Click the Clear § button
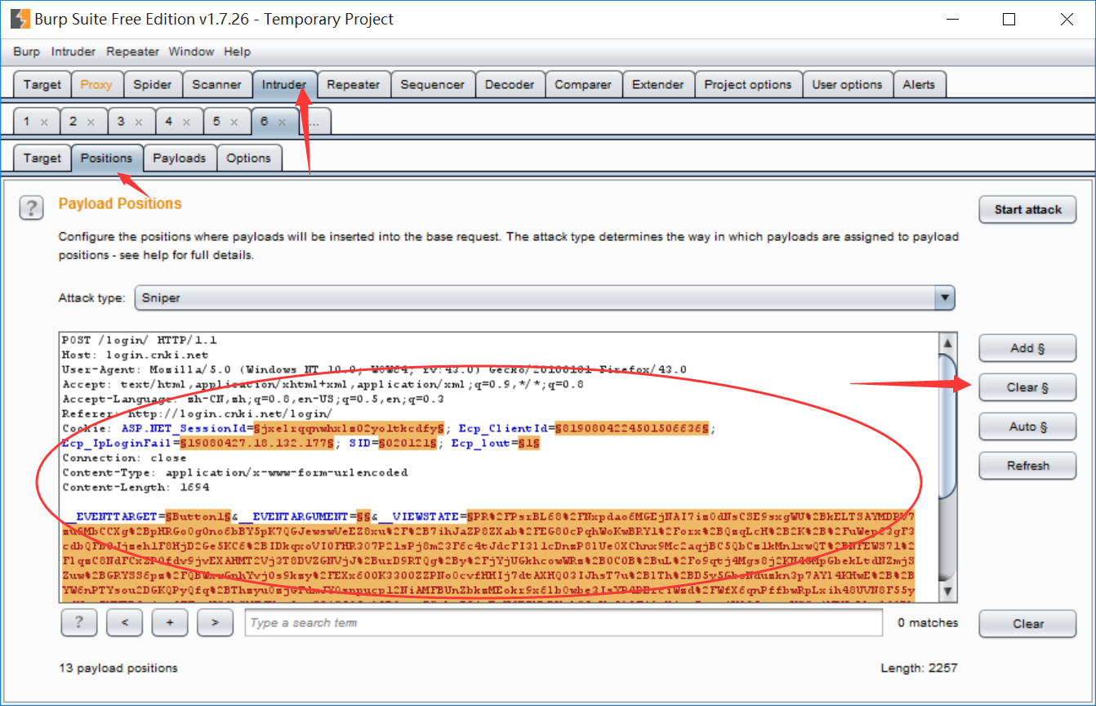Image resolution: width=1096 pixels, height=706 pixels. point(1027,387)
